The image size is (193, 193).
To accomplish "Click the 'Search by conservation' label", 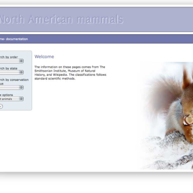I will [14, 80].
